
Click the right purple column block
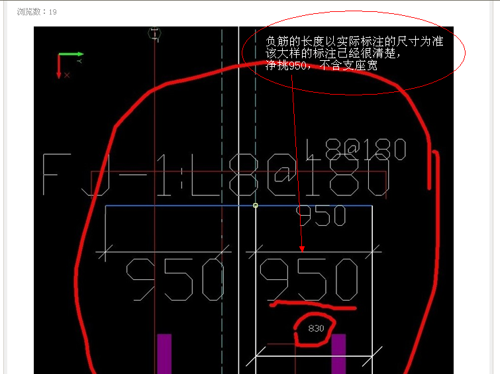coord(338,354)
